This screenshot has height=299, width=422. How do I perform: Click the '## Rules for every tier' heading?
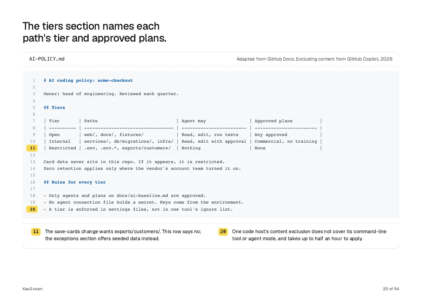[75, 182]
